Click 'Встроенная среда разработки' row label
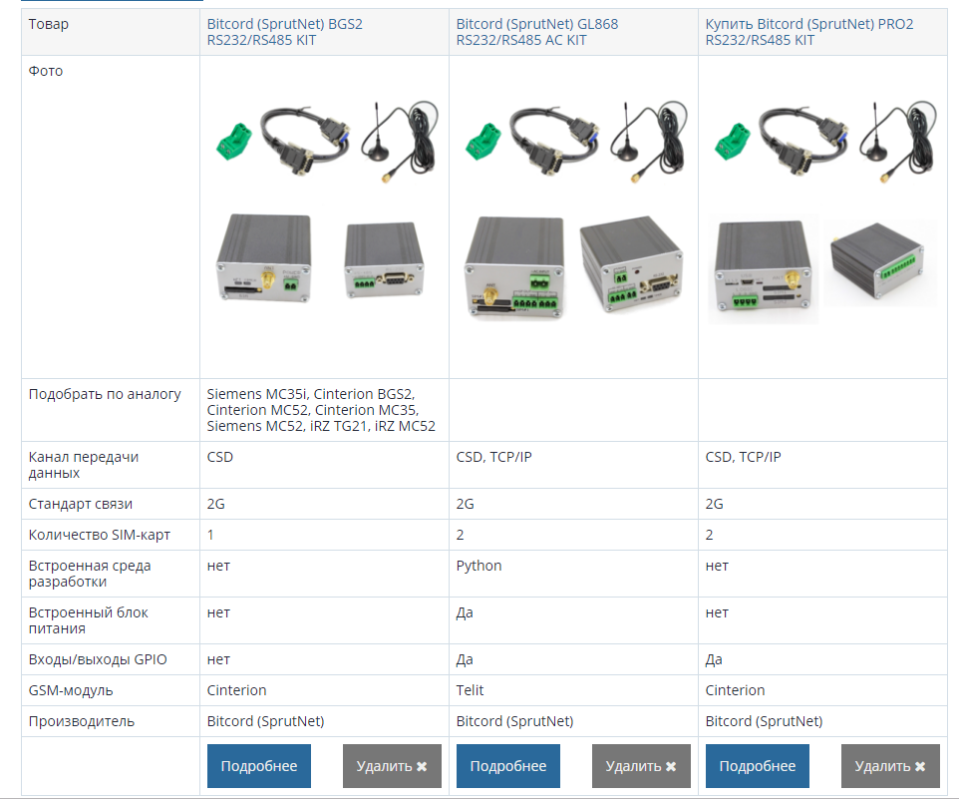 (90, 574)
